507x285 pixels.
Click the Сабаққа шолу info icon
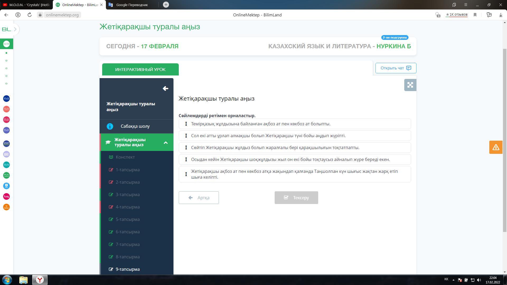110,126
